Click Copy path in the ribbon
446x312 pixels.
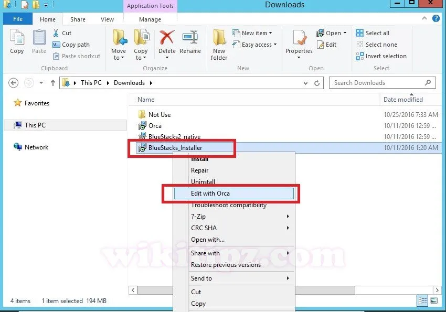[71, 45]
